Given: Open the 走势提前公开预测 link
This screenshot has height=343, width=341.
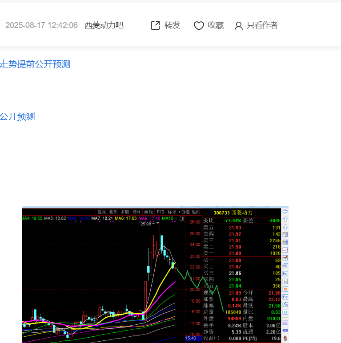Looking at the screenshot, I should click(35, 64).
